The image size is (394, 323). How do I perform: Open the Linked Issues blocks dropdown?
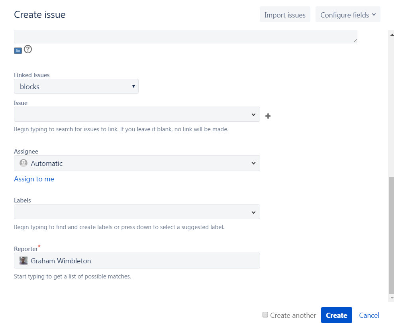[x=76, y=86]
